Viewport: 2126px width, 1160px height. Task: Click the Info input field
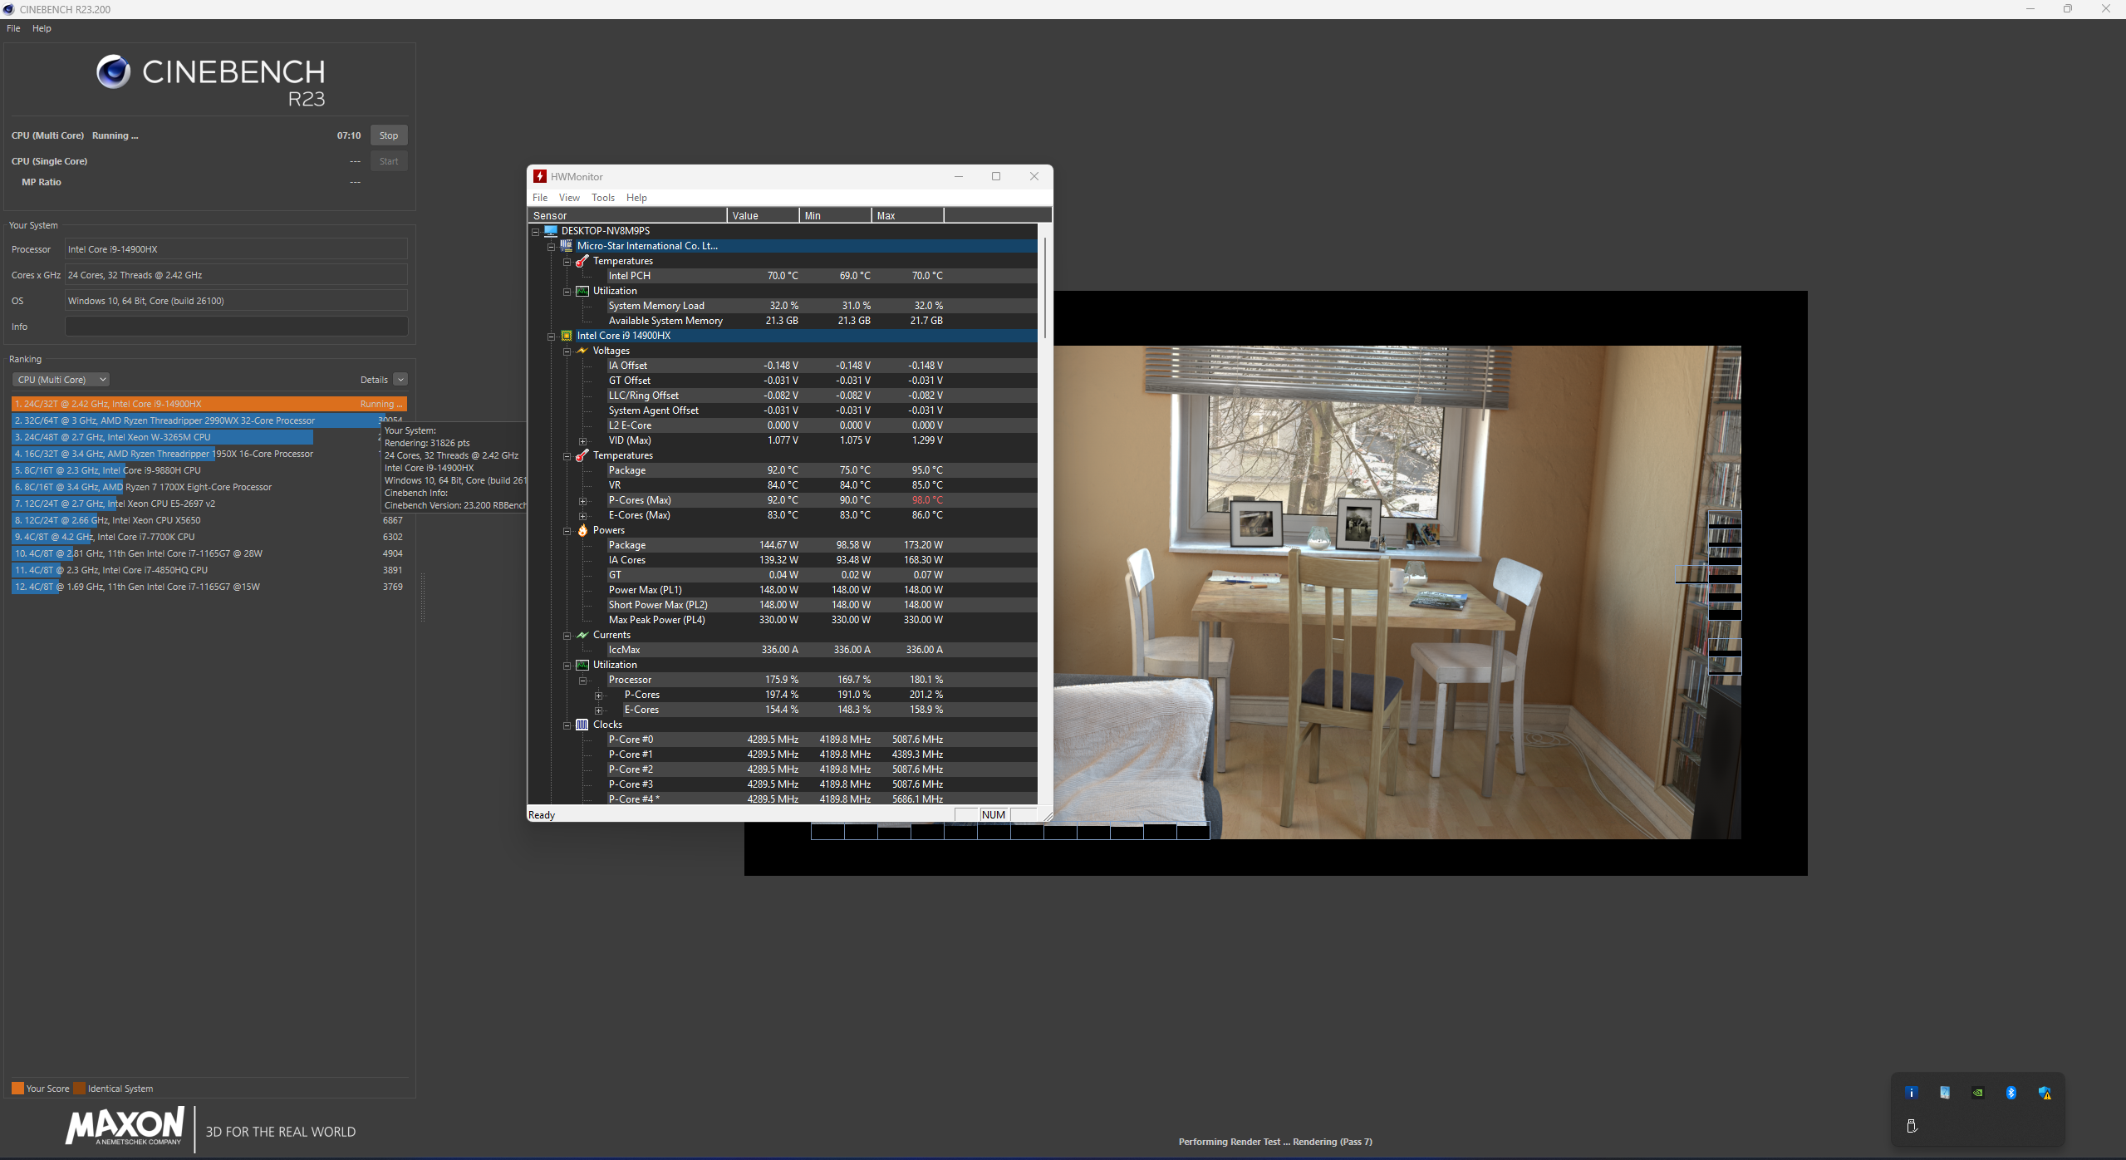click(x=236, y=327)
